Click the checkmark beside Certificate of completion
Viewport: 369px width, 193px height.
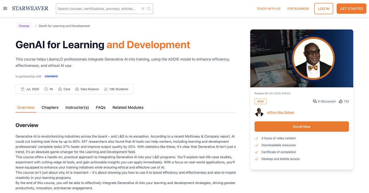(x=257, y=152)
